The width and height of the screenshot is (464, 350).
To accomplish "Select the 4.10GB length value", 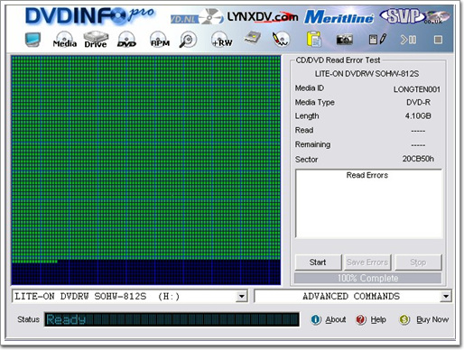I will click(418, 115).
